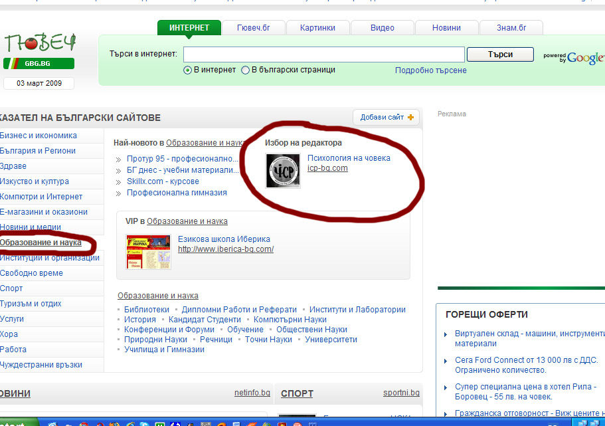
Task: Open the Гювеч.бг tab
Action: click(x=254, y=28)
